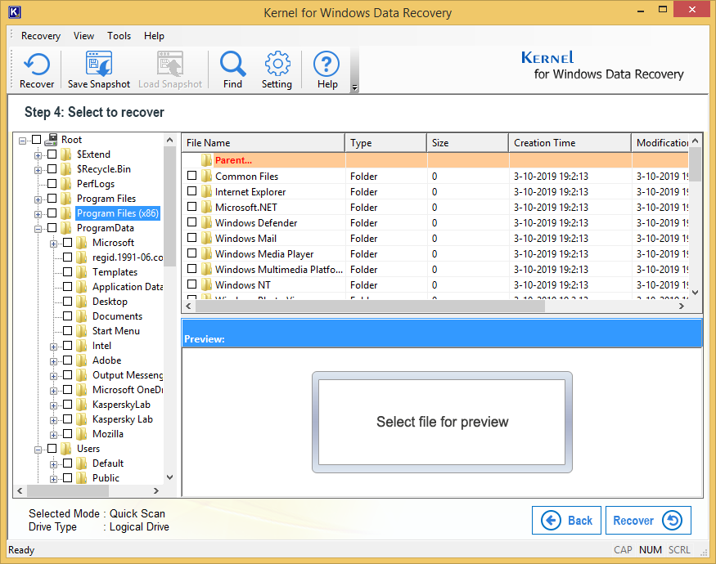Screen dimensions: 716x564
Task: Open the Setting gear tool
Action: [277, 69]
